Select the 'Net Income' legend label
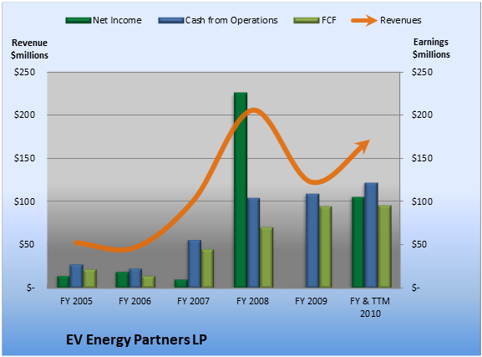The height and width of the screenshot is (357, 482). (117, 20)
